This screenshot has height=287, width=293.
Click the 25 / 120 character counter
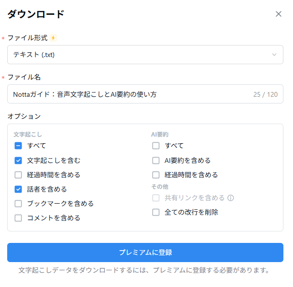coord(265,94)
